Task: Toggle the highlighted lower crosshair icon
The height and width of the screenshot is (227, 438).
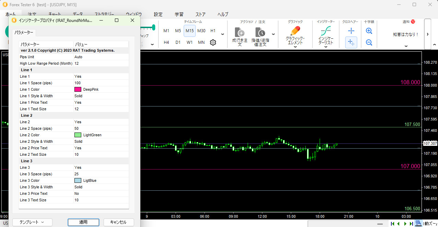Action: (x=351, y=42)
